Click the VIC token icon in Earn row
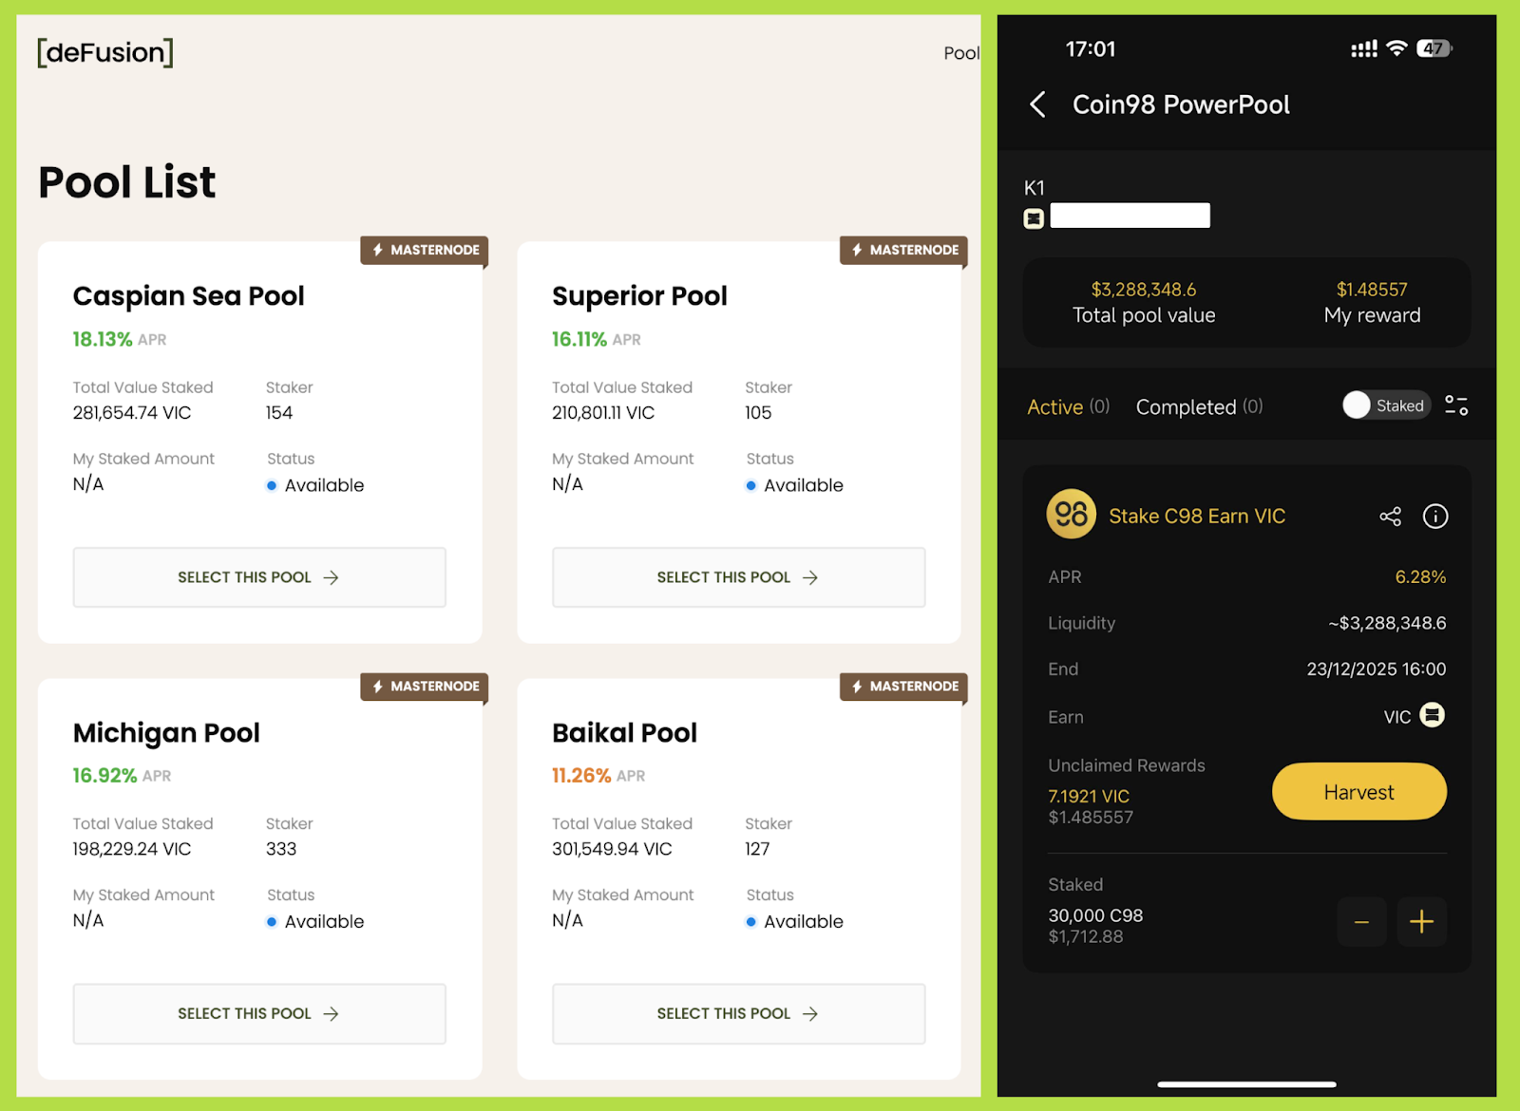 tap(1432, 715)
